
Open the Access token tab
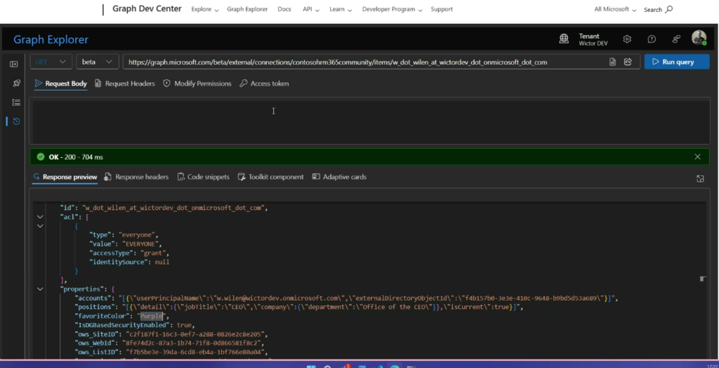[264, 84]
